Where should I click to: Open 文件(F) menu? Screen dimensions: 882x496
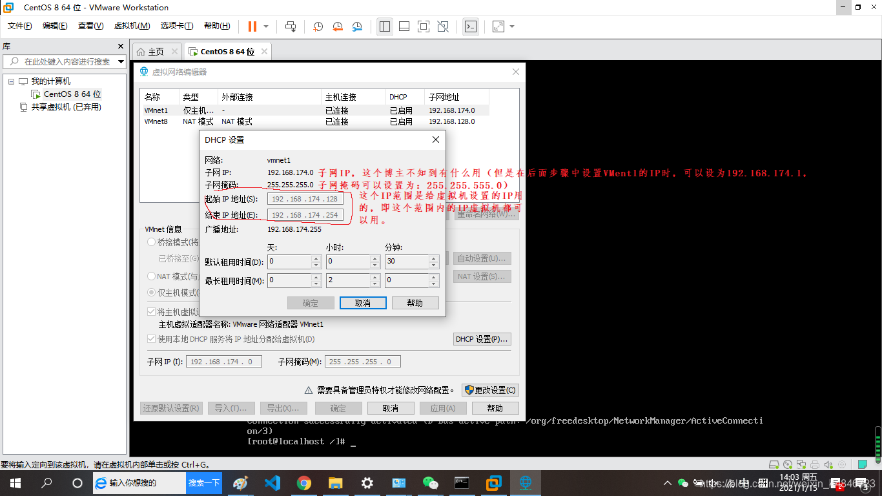point(20,26)
